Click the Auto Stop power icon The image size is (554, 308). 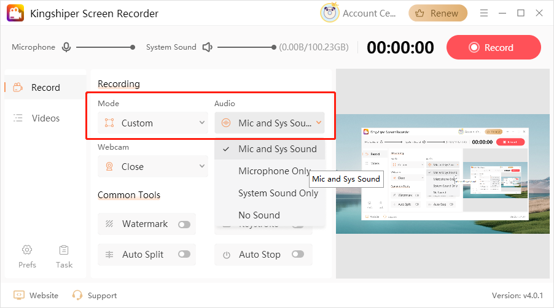pos(227,255)
